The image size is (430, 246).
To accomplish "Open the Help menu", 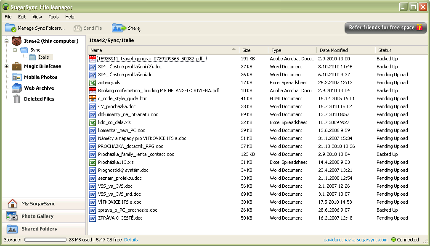I will (x=70, y=17).
